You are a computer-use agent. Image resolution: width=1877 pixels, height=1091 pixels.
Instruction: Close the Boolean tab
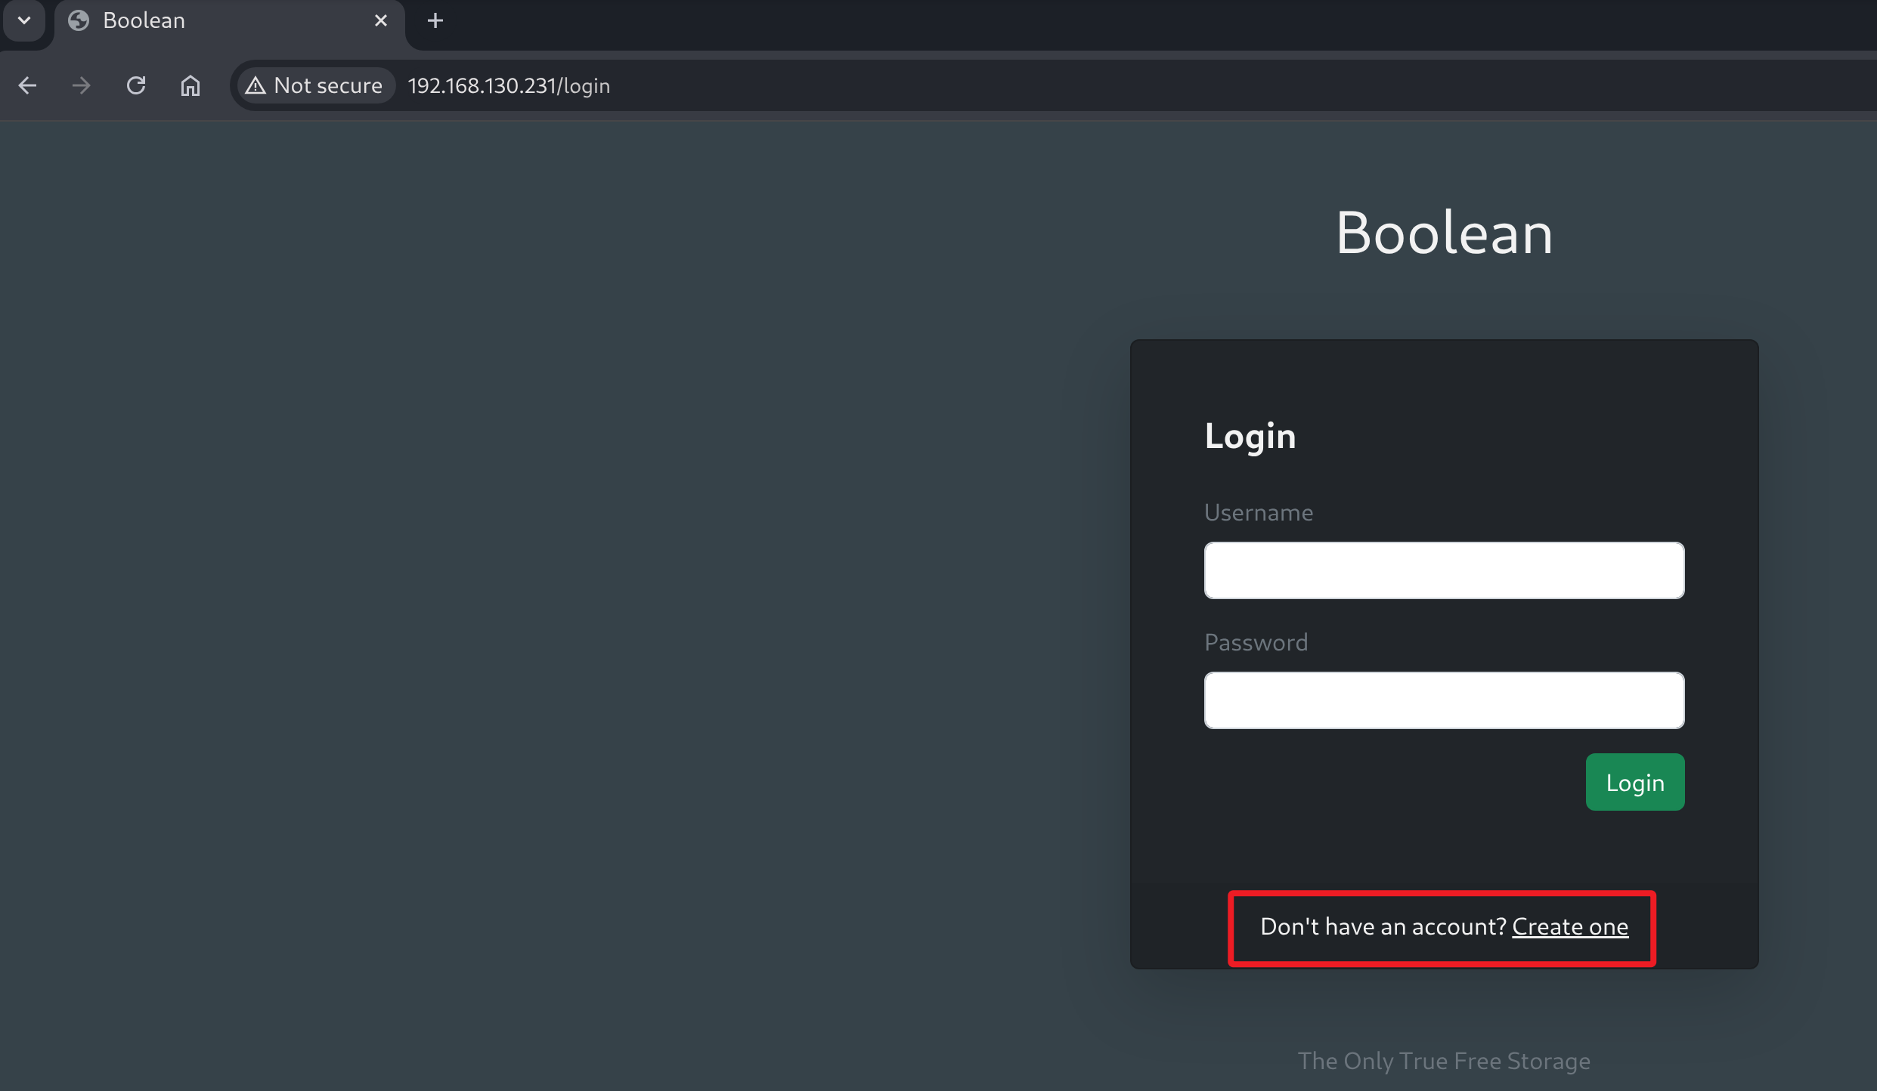[x=381, y=20]
